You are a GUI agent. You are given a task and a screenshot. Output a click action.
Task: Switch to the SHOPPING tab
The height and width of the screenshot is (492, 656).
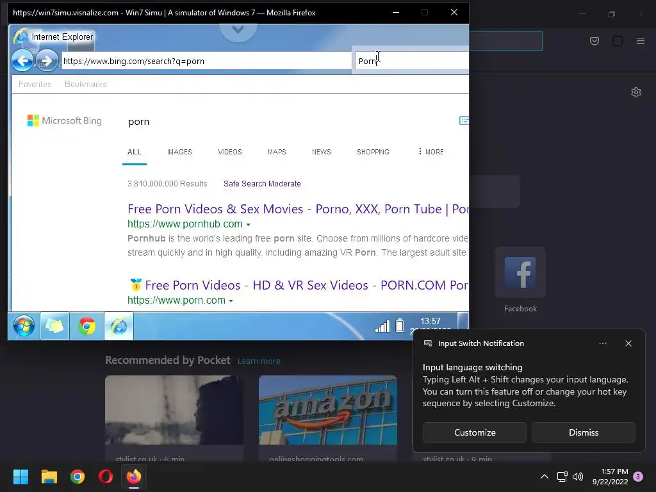(373, 152)
